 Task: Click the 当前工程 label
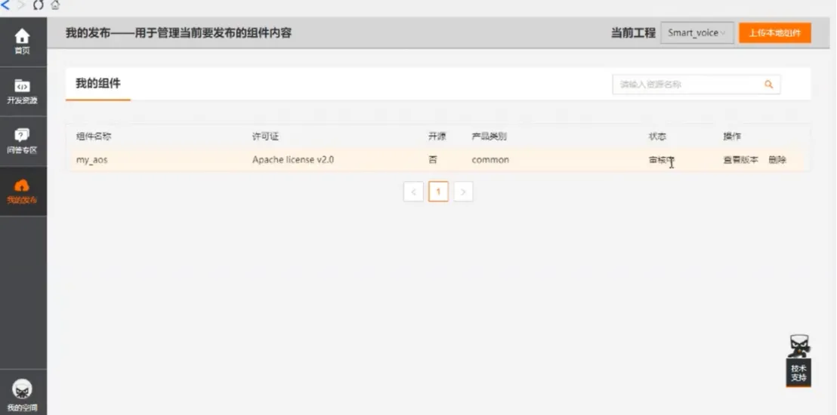(633, 32)
